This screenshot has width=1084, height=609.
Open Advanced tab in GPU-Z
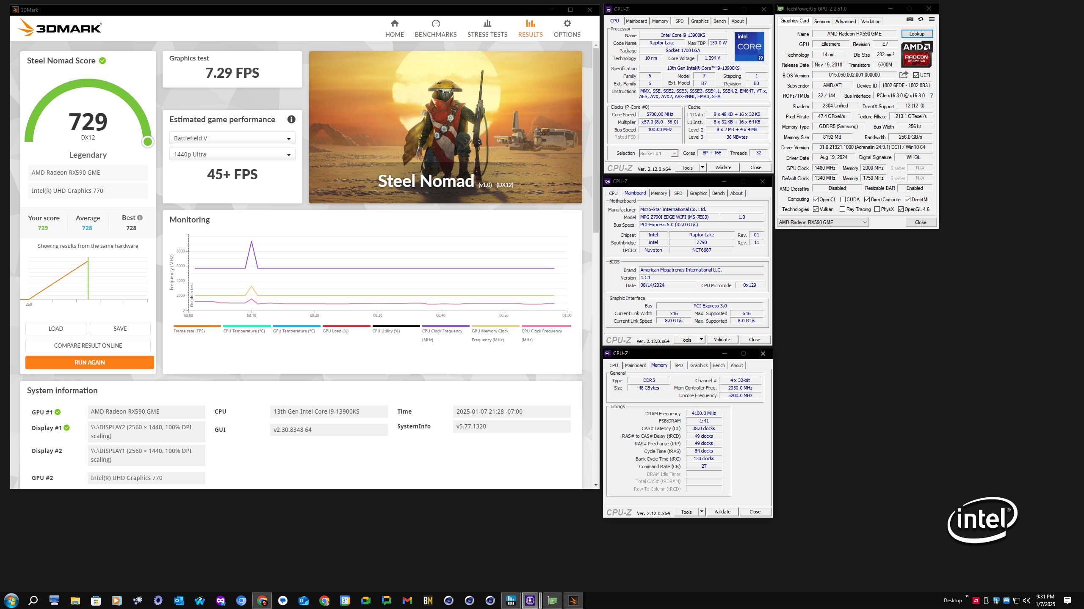845,21
